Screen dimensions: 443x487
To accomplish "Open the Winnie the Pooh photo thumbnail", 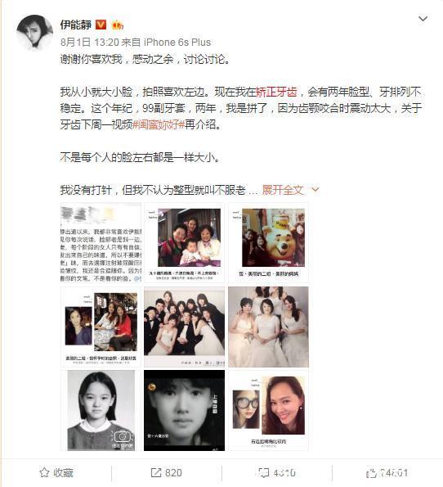I will (269, 242).
